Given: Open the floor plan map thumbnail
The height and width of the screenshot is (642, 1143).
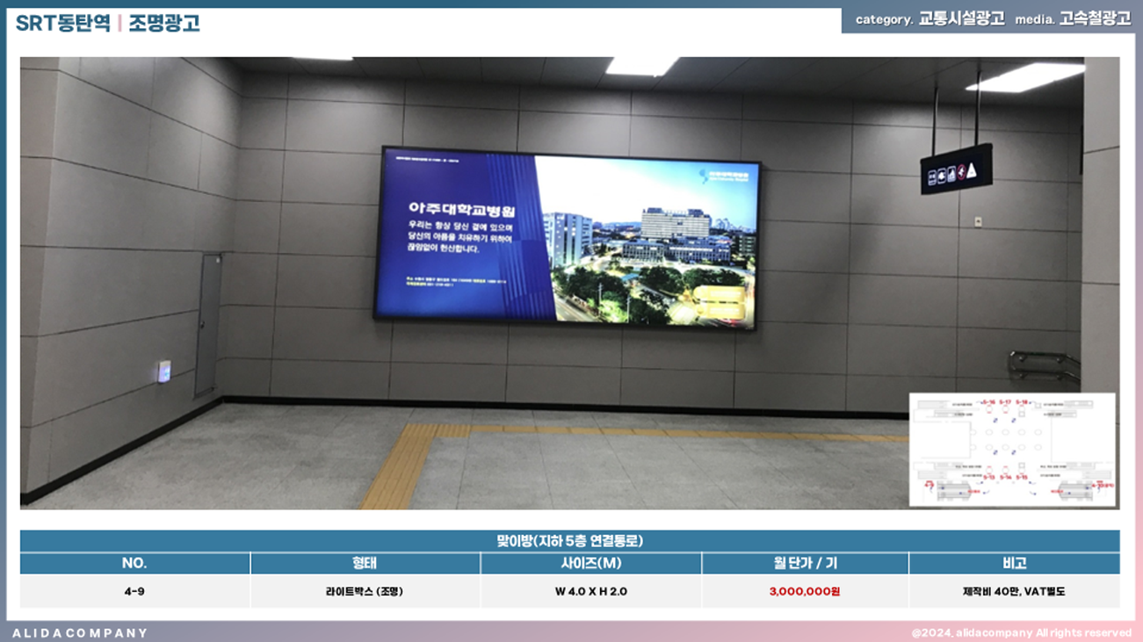Looking at the screenshot, I should coord(1012,450).
